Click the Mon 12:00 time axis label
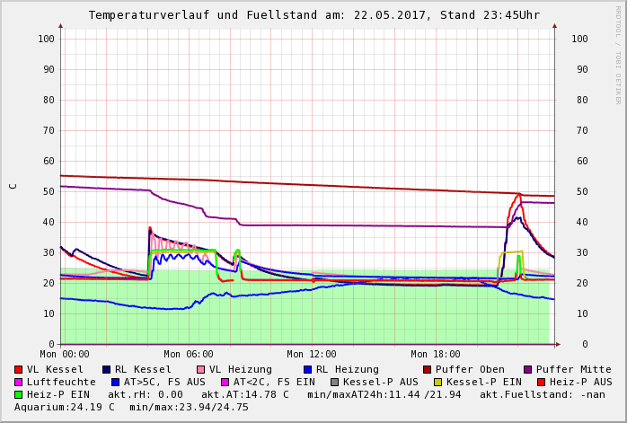 pyautogui.click(x=312, y=355)
